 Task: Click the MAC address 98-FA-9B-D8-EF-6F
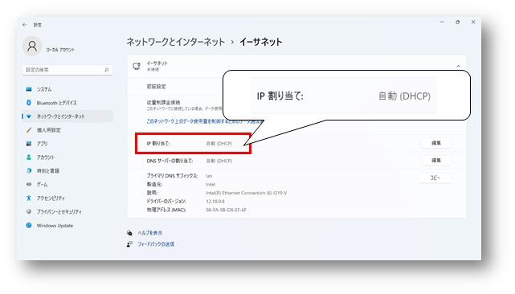click(226, 210)
